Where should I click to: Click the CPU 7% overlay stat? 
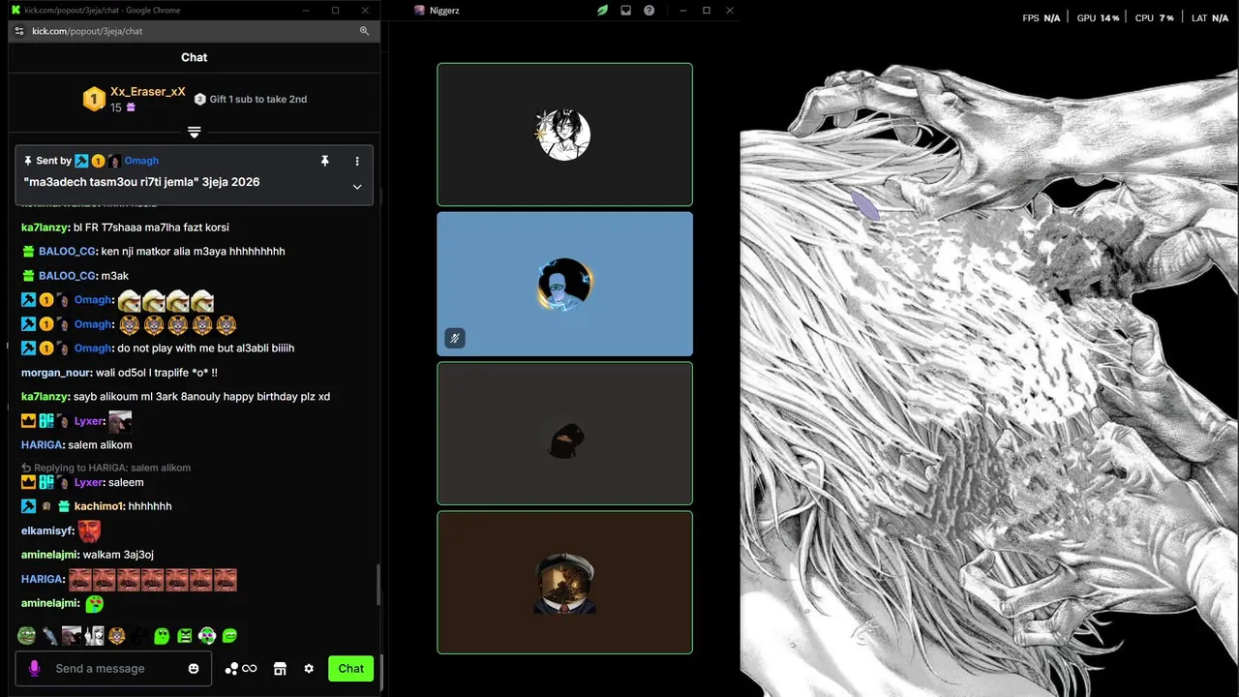coord(1154,18)
